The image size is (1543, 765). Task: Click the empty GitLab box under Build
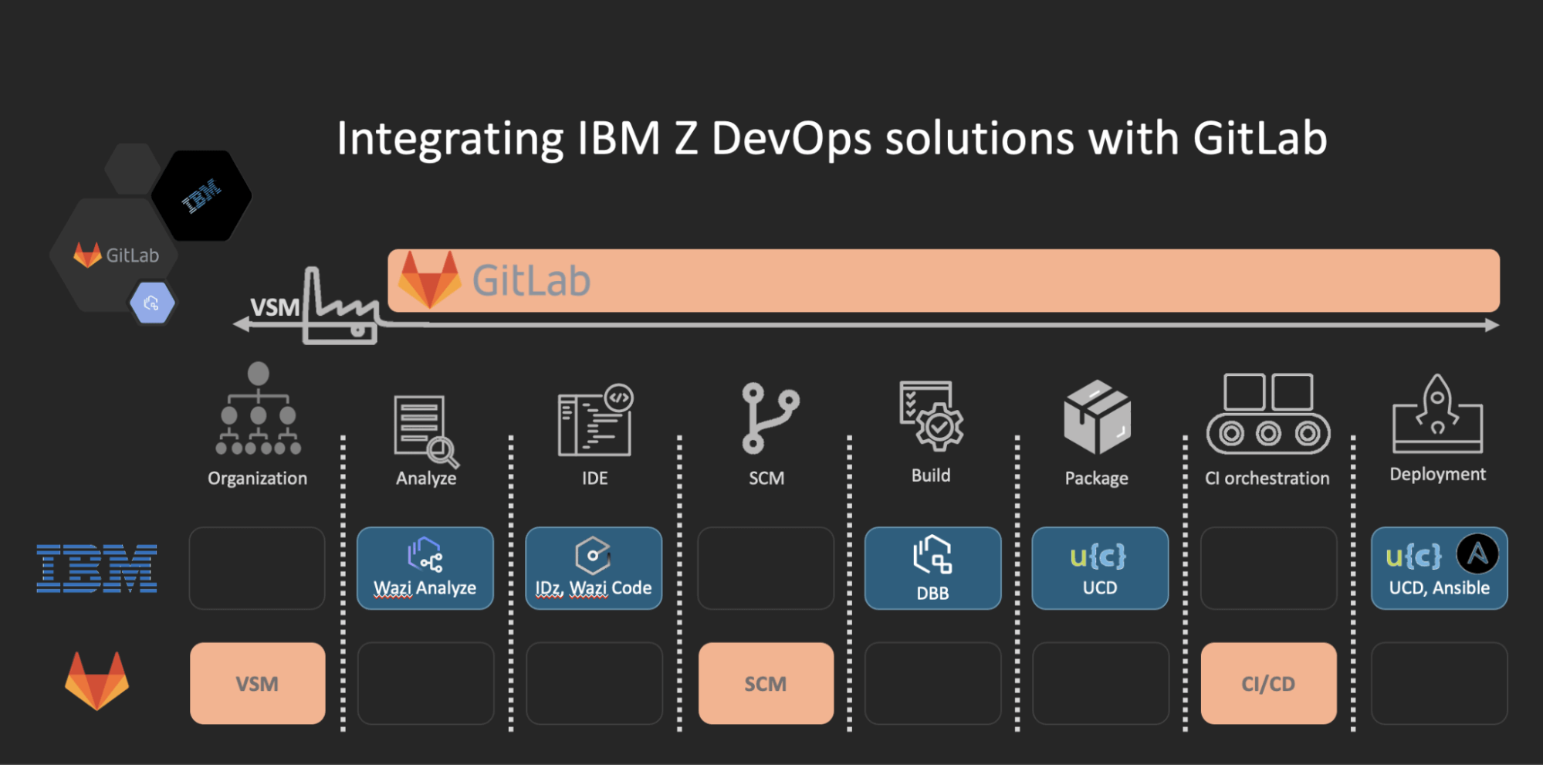pyautogui.click(x=933, y=683)
